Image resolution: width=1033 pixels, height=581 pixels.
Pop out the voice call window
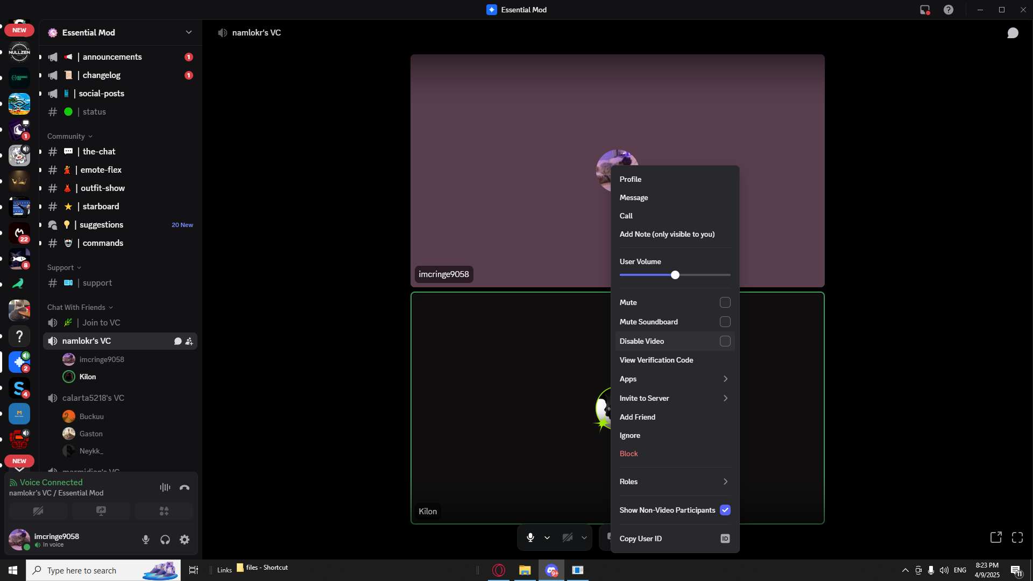click(x=996, y=537)
